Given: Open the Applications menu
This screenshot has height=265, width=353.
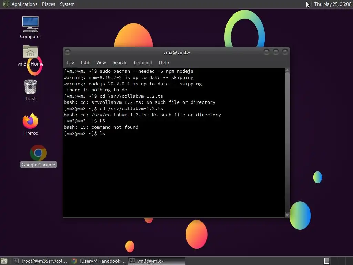Looking at the screenshot, I should 24,4.
